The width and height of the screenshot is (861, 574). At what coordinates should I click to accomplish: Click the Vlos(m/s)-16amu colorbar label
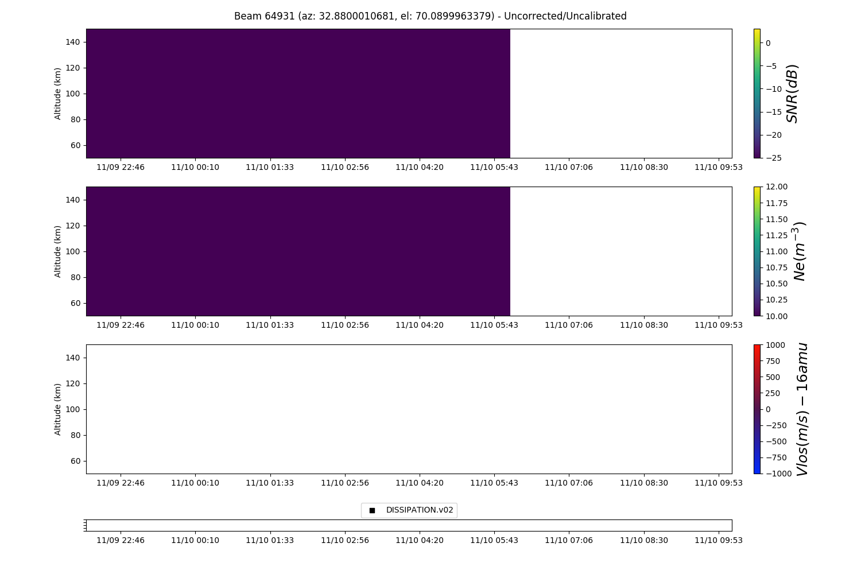click(x=802, y=409)
